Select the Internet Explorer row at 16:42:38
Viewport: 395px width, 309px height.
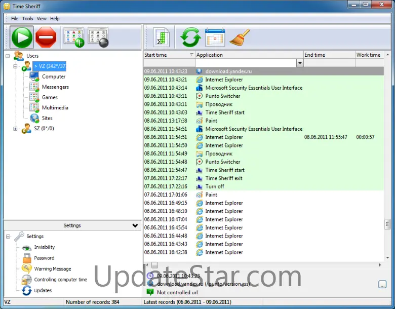[264, 252]
